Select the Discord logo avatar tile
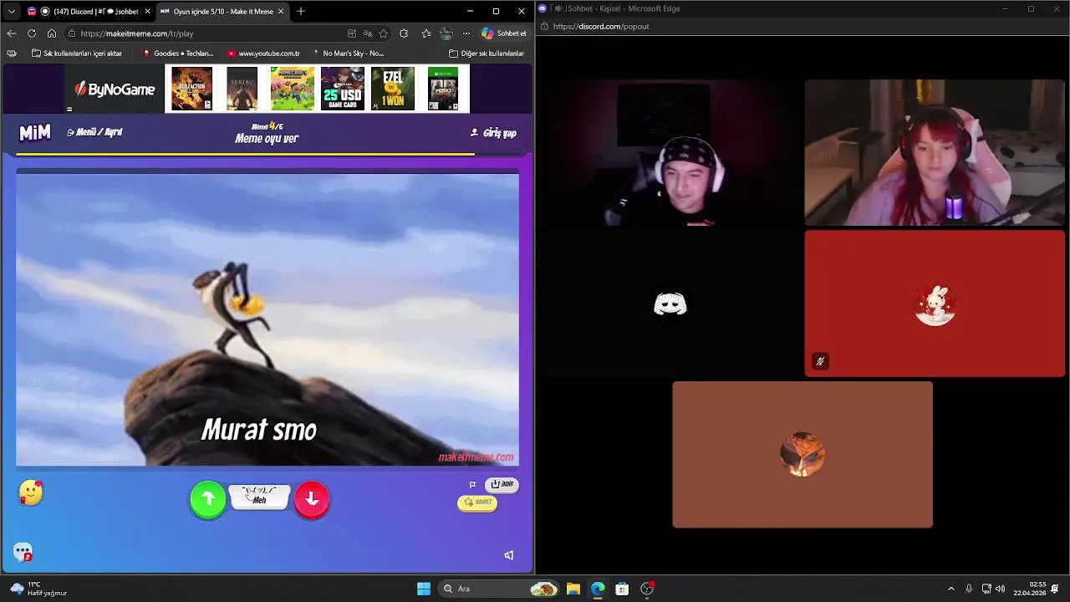Image resolution: width=1070 pixels, height=602 pixels. [670, 304]
